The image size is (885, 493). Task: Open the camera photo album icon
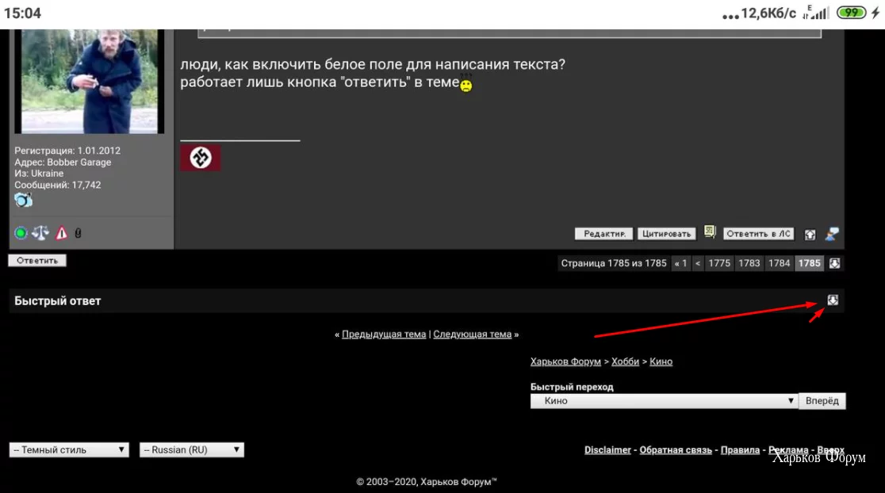(23, 200)
